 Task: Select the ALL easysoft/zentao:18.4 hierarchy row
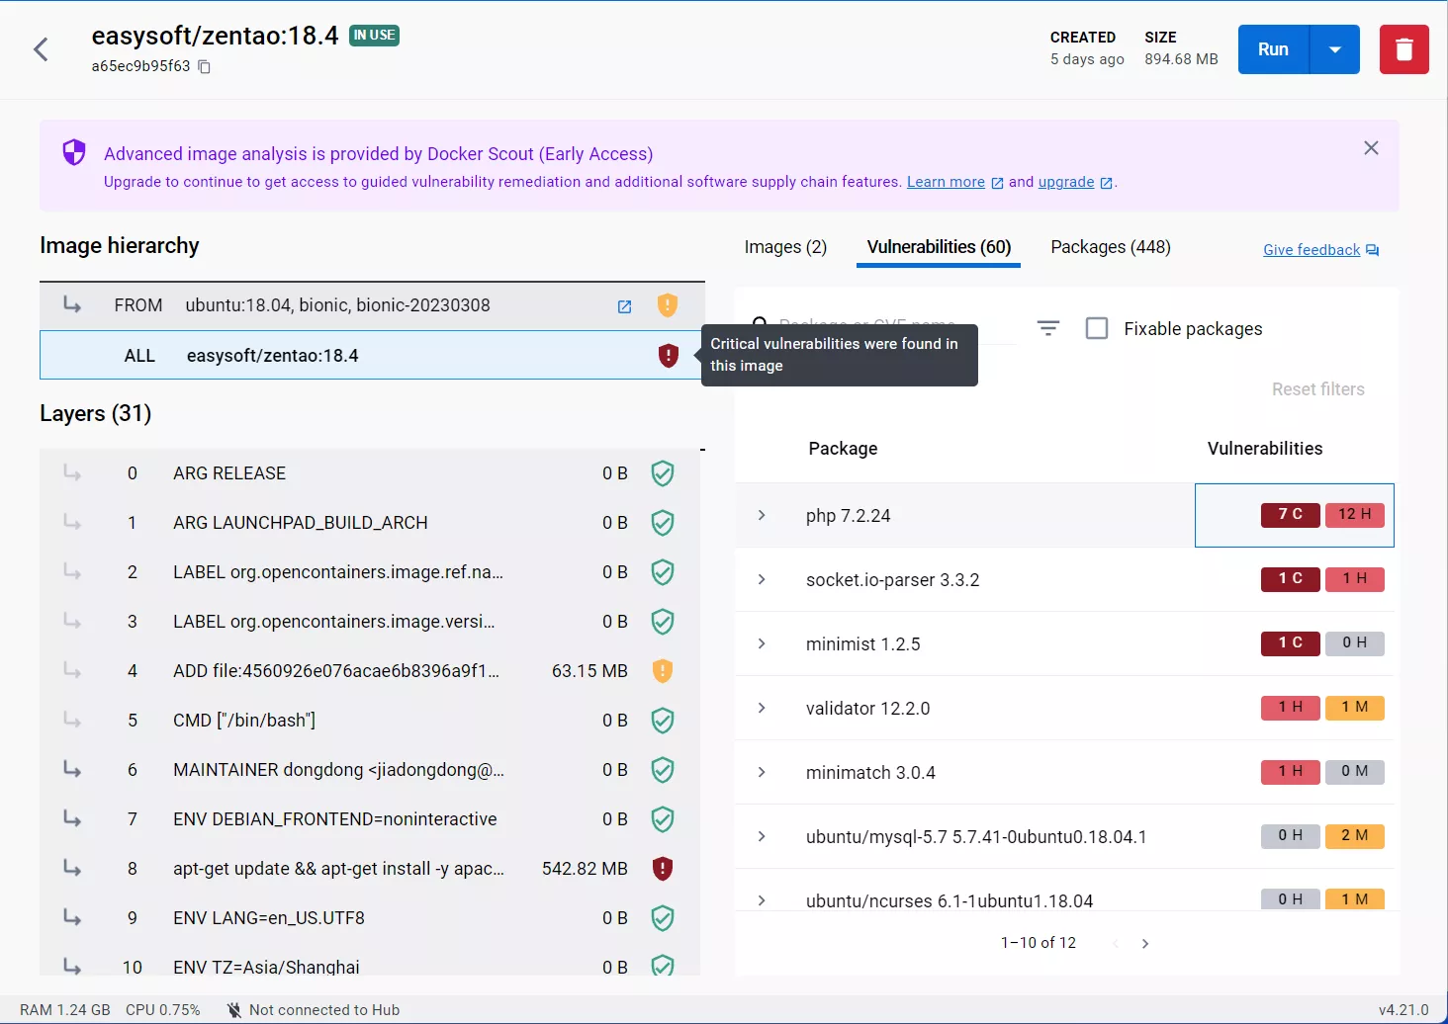372,355
